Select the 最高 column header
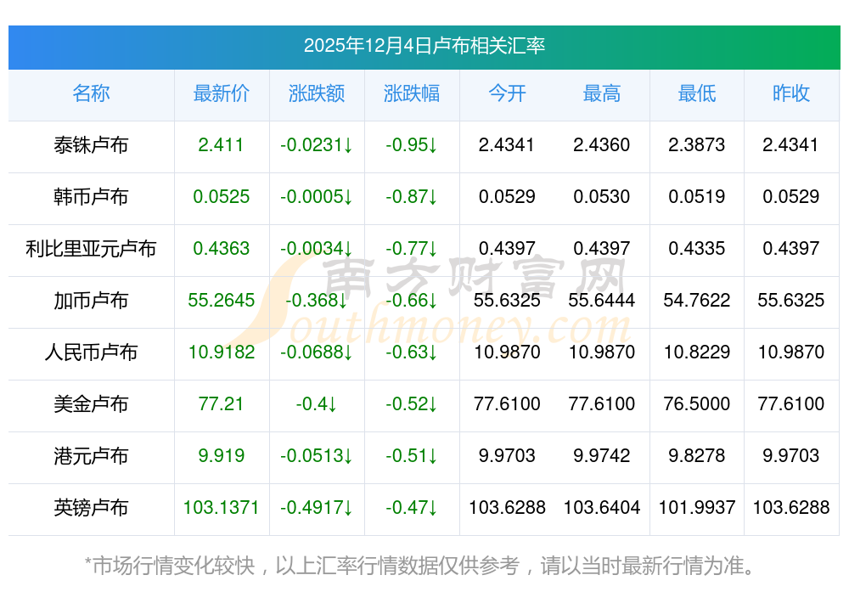Screen dimensions: 849x592 pyautogui.click(x=601, y=93)
